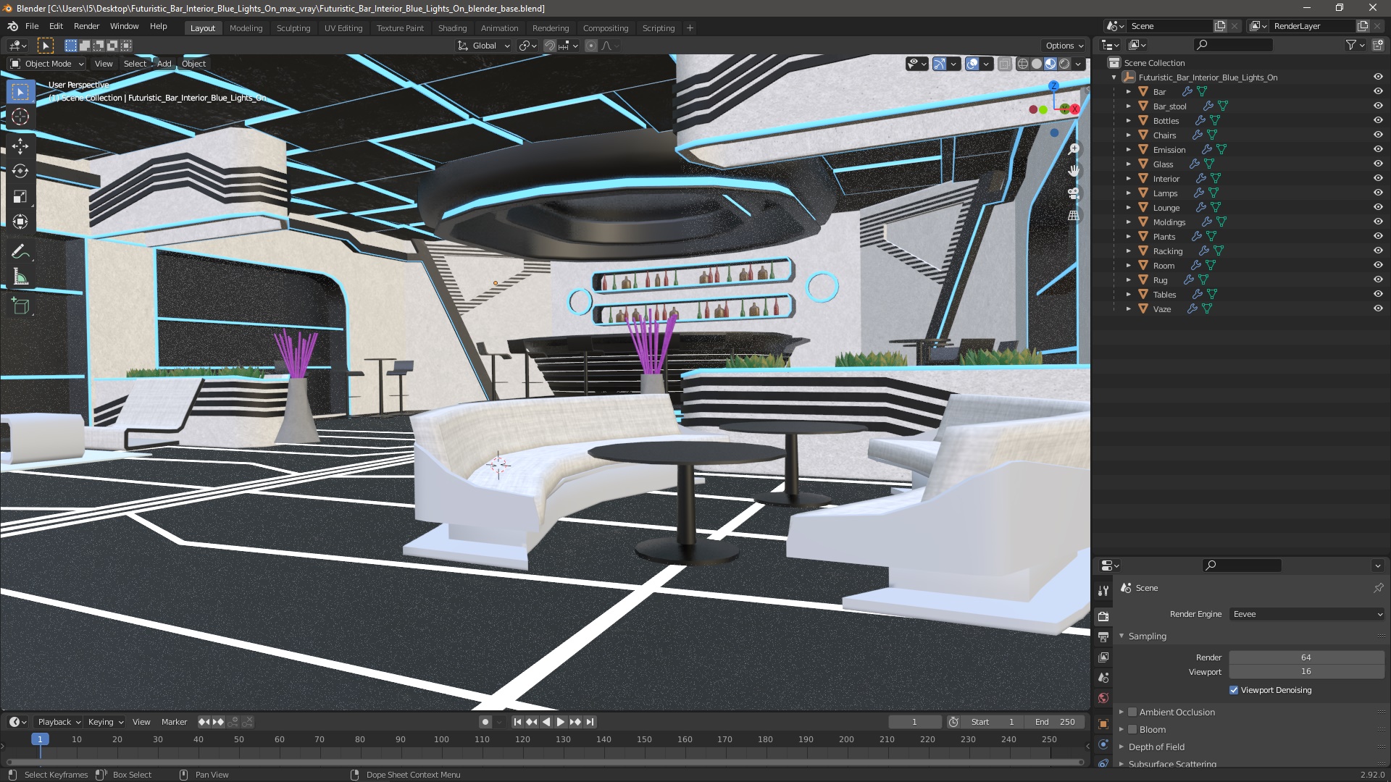Open the Render Engine dropdown showing Eevee

(1307, 614)
